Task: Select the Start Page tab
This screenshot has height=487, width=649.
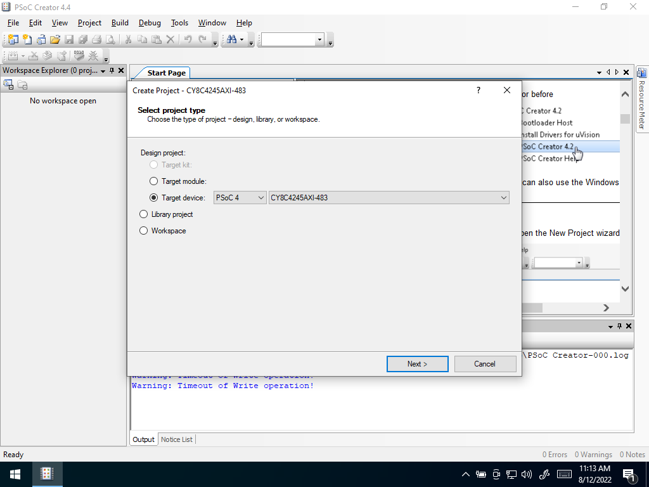Action: point(167,73)
